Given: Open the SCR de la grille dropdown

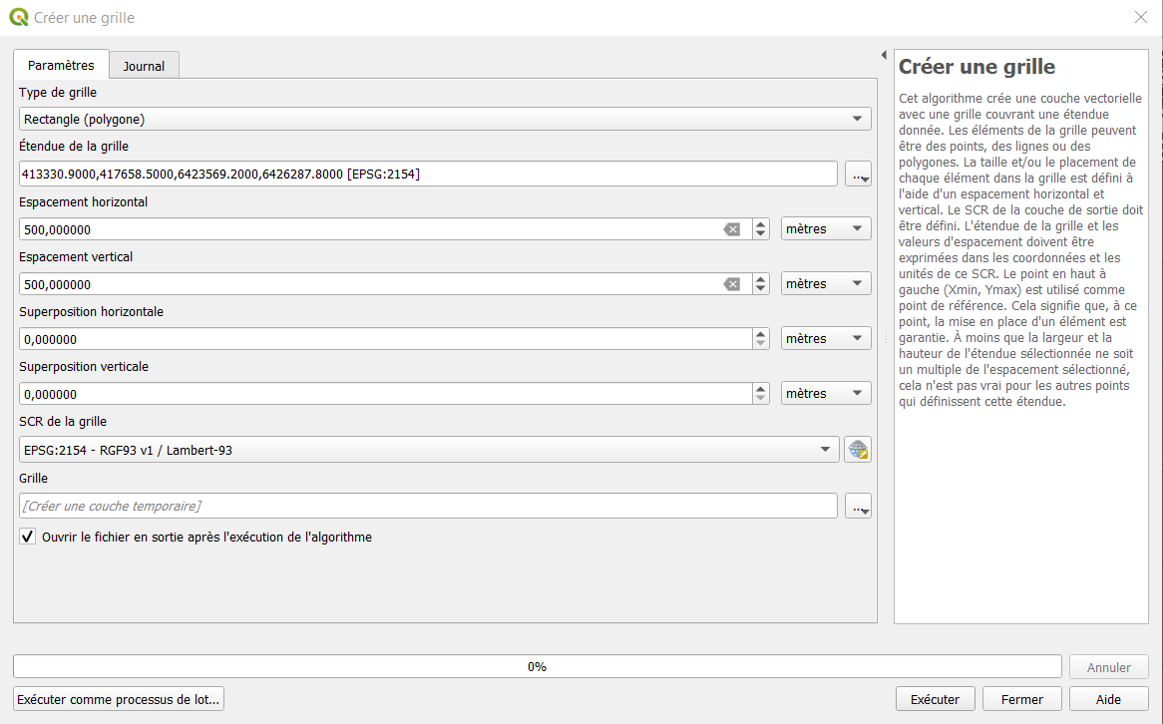Looking at the screenshot, I should tap(429, 450).
